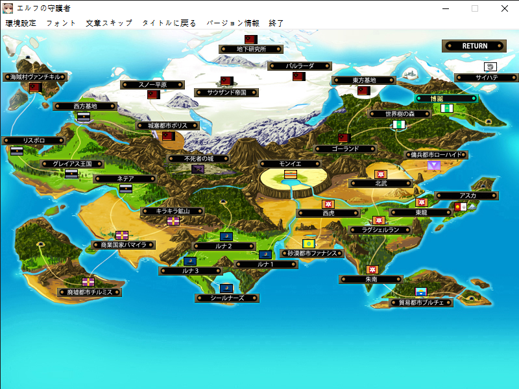The width and height of the screenshot is (519, 389).
Task: Click the 貿易都市プルチェ label
Action: click(421, 303)
